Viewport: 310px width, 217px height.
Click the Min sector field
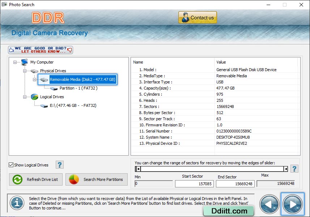pos(154,184)
